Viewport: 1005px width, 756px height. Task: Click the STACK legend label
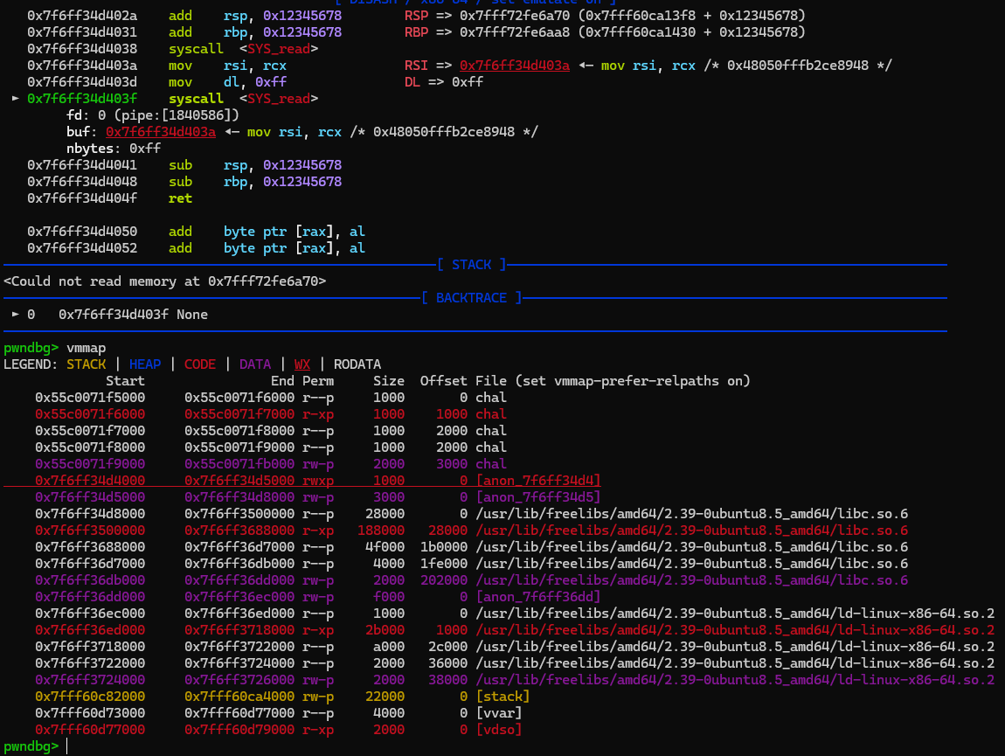tap(86, 364)
